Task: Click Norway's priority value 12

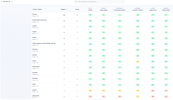Action: coord(77,15)
